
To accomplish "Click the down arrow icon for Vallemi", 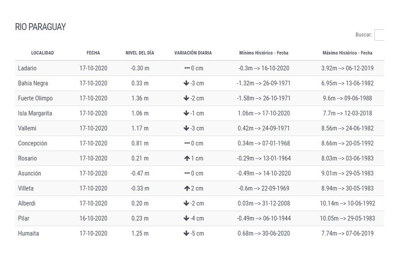I will click(186, 128).
